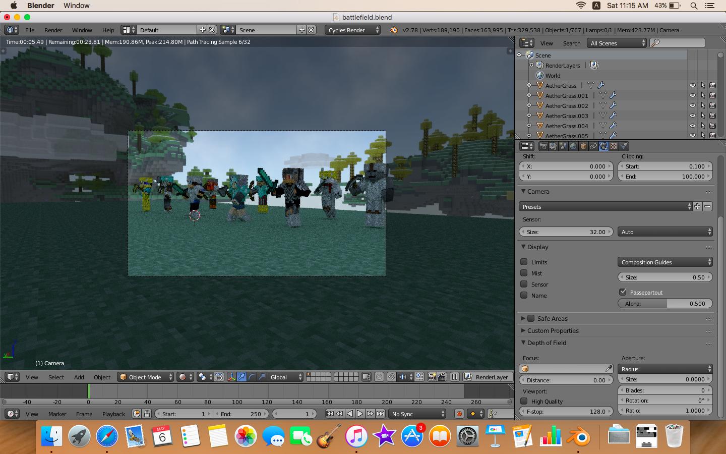This screenshot has height=454, width=726.
Task: Click the eyedropper in the Focus object field
Action: [x=609, y=369]
